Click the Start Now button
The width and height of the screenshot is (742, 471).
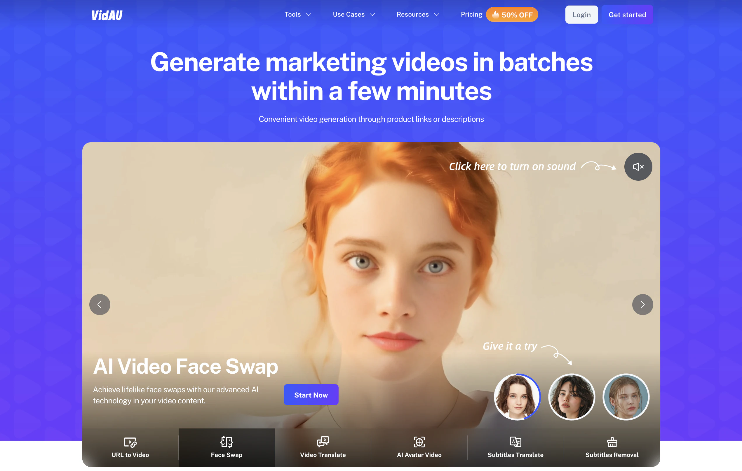point(311,395)
